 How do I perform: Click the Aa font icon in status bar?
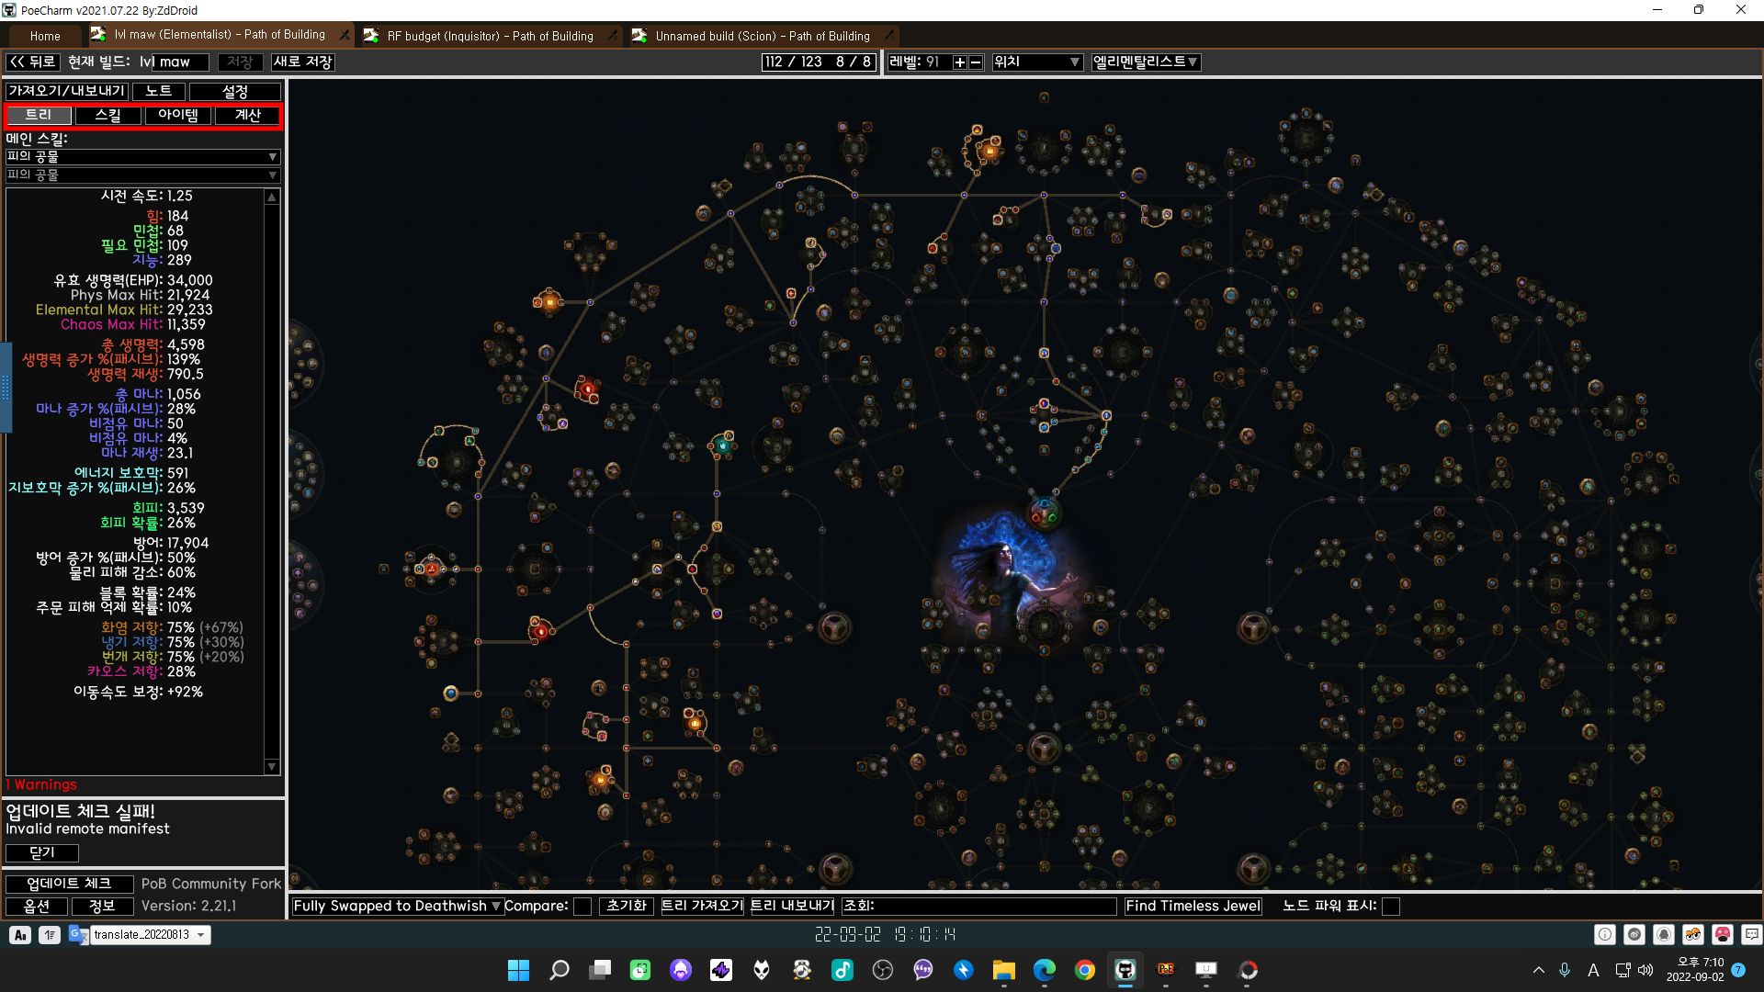pyautogui.click(x=20, y=935)
